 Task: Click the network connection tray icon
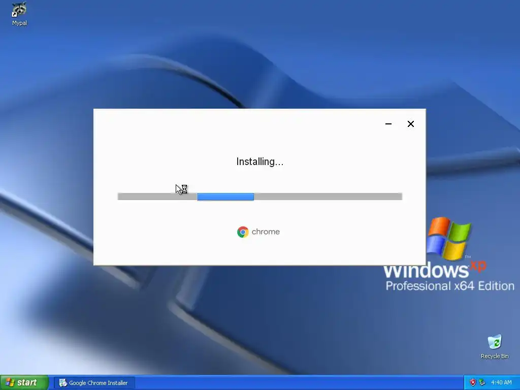(482, 383)
